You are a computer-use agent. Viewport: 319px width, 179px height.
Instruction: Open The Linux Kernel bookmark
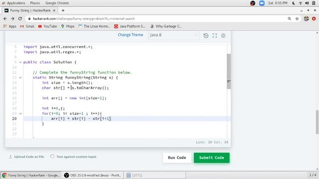click(94, 26)
